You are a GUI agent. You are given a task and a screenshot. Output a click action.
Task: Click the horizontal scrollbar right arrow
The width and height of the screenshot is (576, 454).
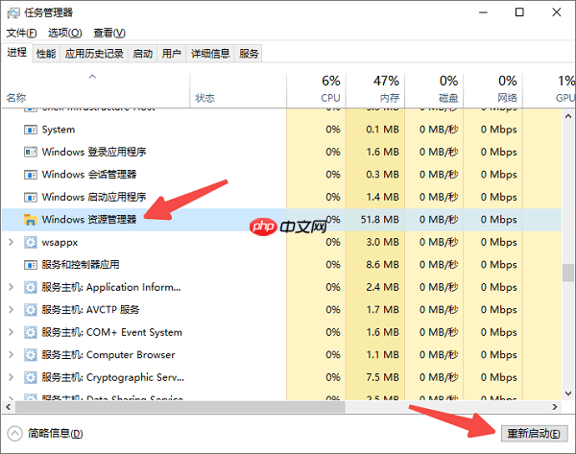[555, 407]
